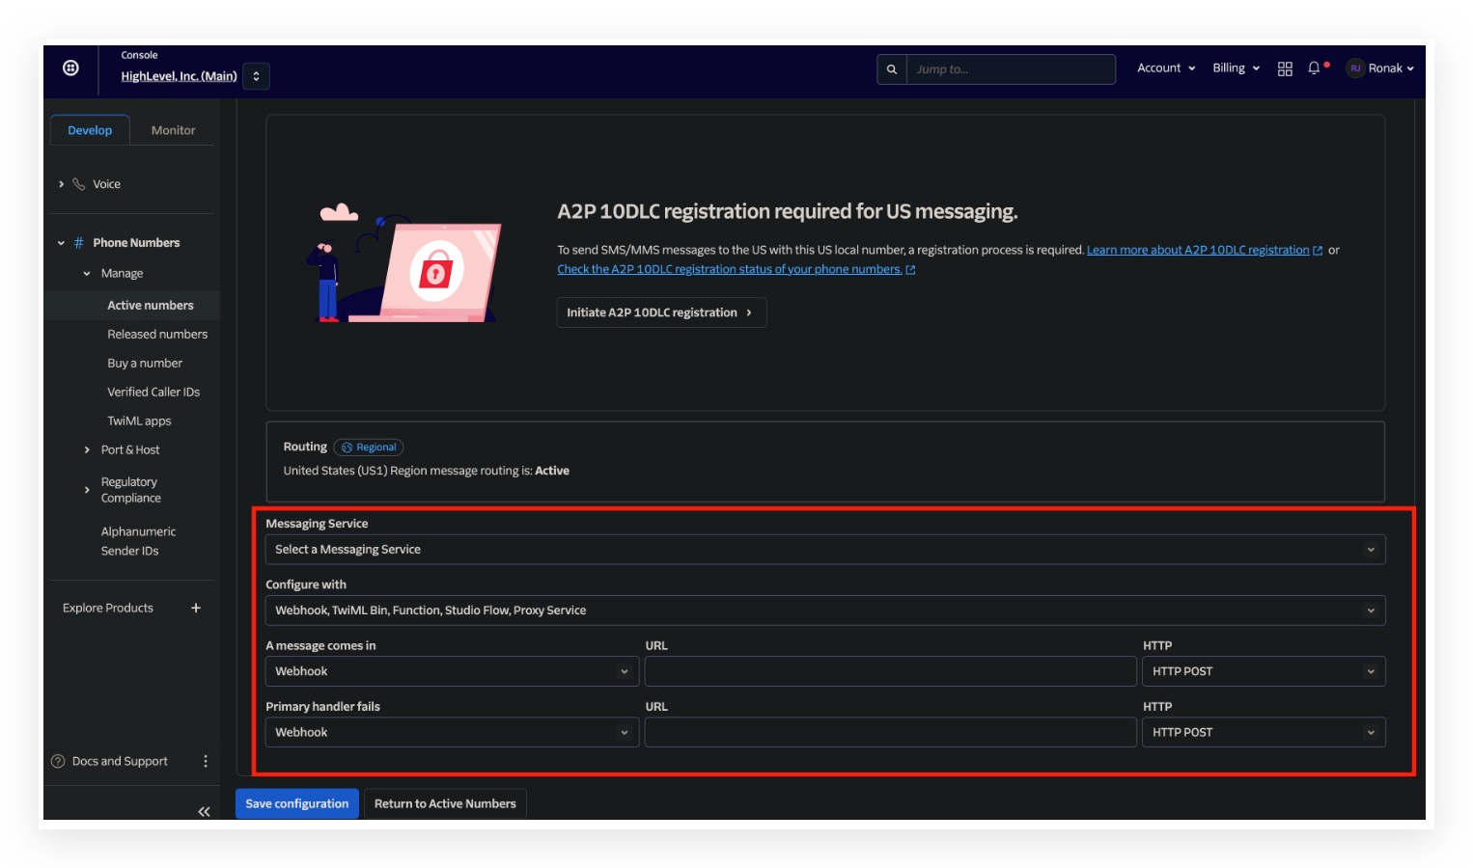Image resolution: width=1473 pixels, height=868 pixels.
Task: Click the Regional routing badge
Action: [369, 448]
